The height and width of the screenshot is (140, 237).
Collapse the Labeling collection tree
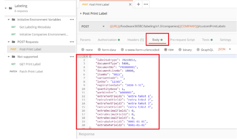6,8
